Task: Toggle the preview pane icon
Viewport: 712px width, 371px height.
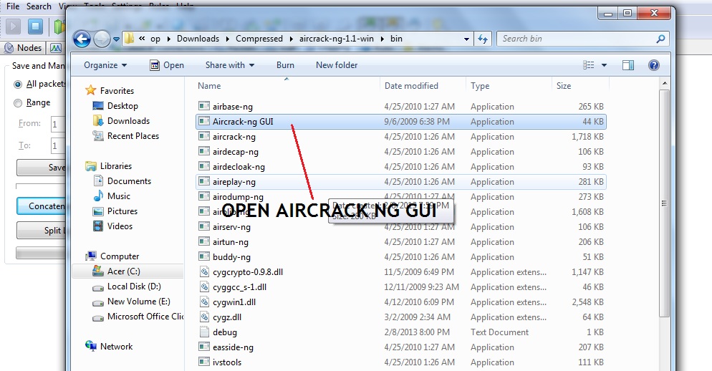Action: 628,65
